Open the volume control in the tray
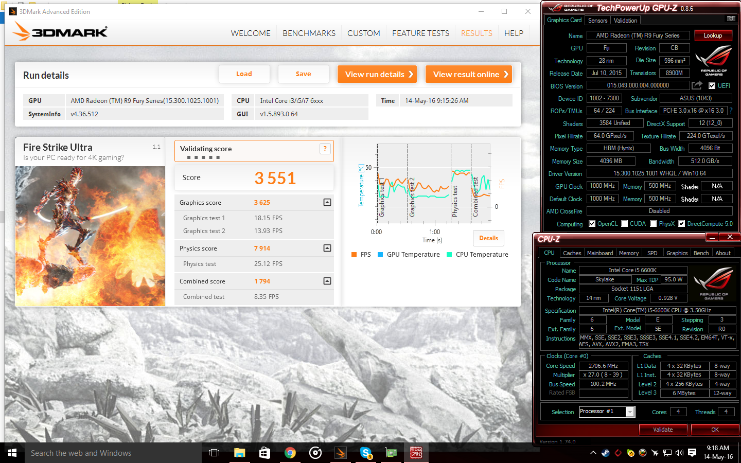The image size is (741, 463). pyautogui.click(x=679, y=453)
